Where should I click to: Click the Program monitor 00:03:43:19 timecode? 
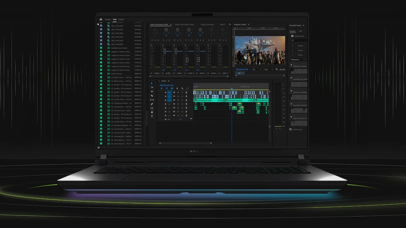tap(242, 69)
